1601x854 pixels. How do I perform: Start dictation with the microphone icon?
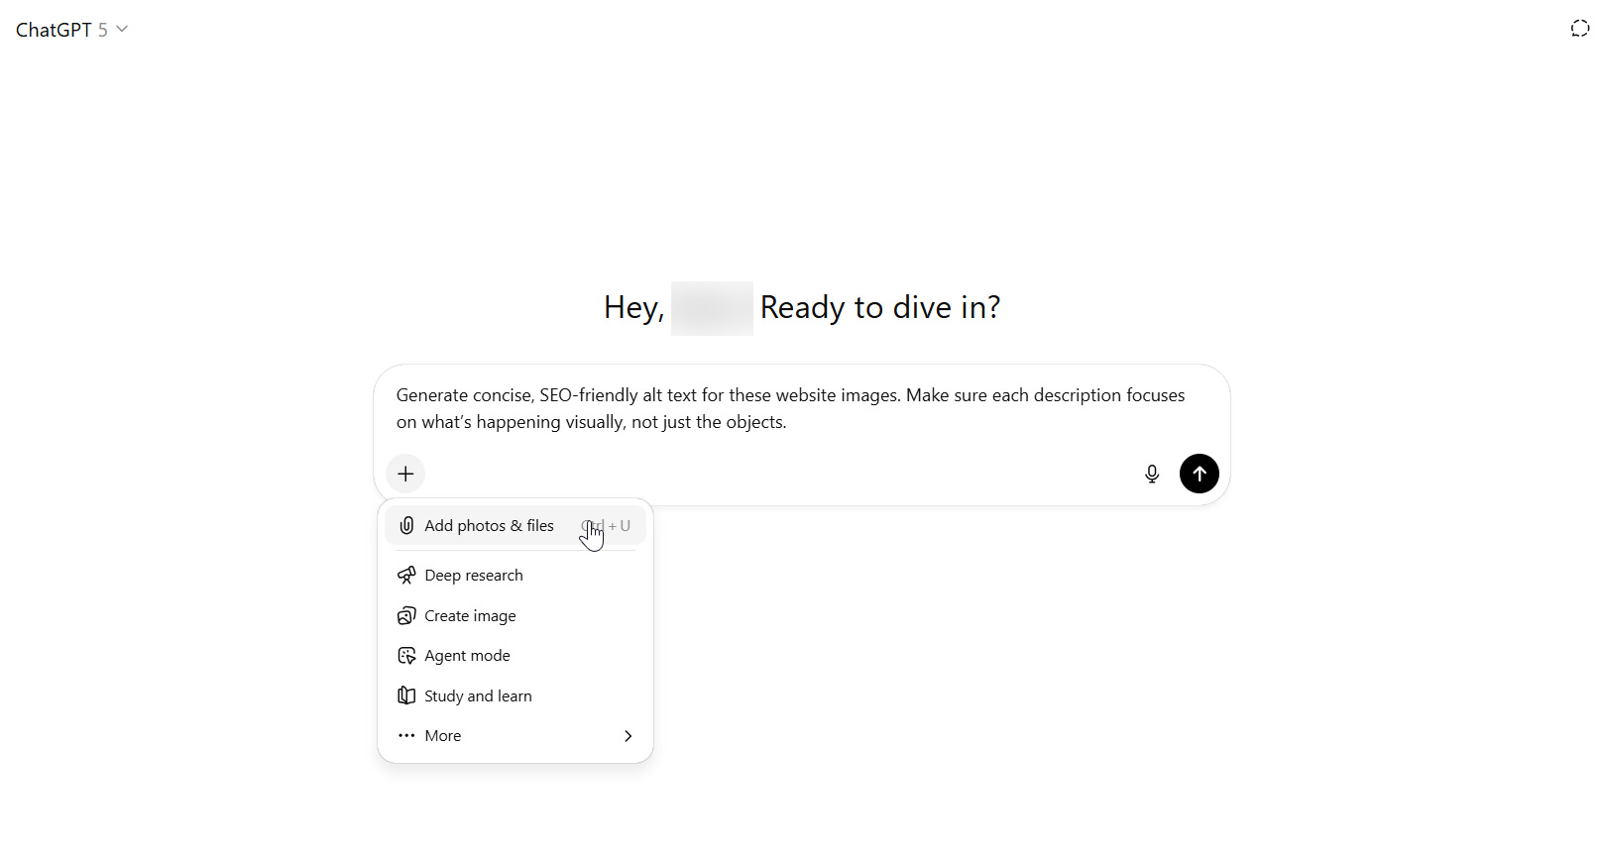tap(1151, 474)
